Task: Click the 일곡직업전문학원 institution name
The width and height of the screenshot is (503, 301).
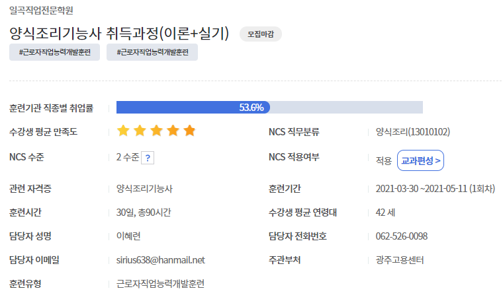Action: click(41, 11)
